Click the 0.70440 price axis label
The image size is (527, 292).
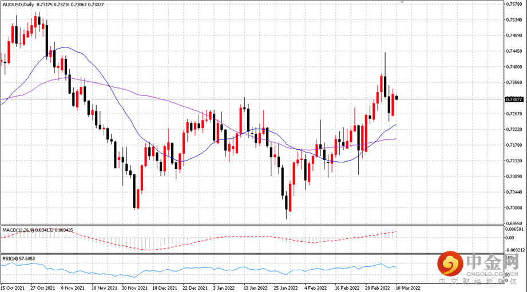tap(514, 192)
